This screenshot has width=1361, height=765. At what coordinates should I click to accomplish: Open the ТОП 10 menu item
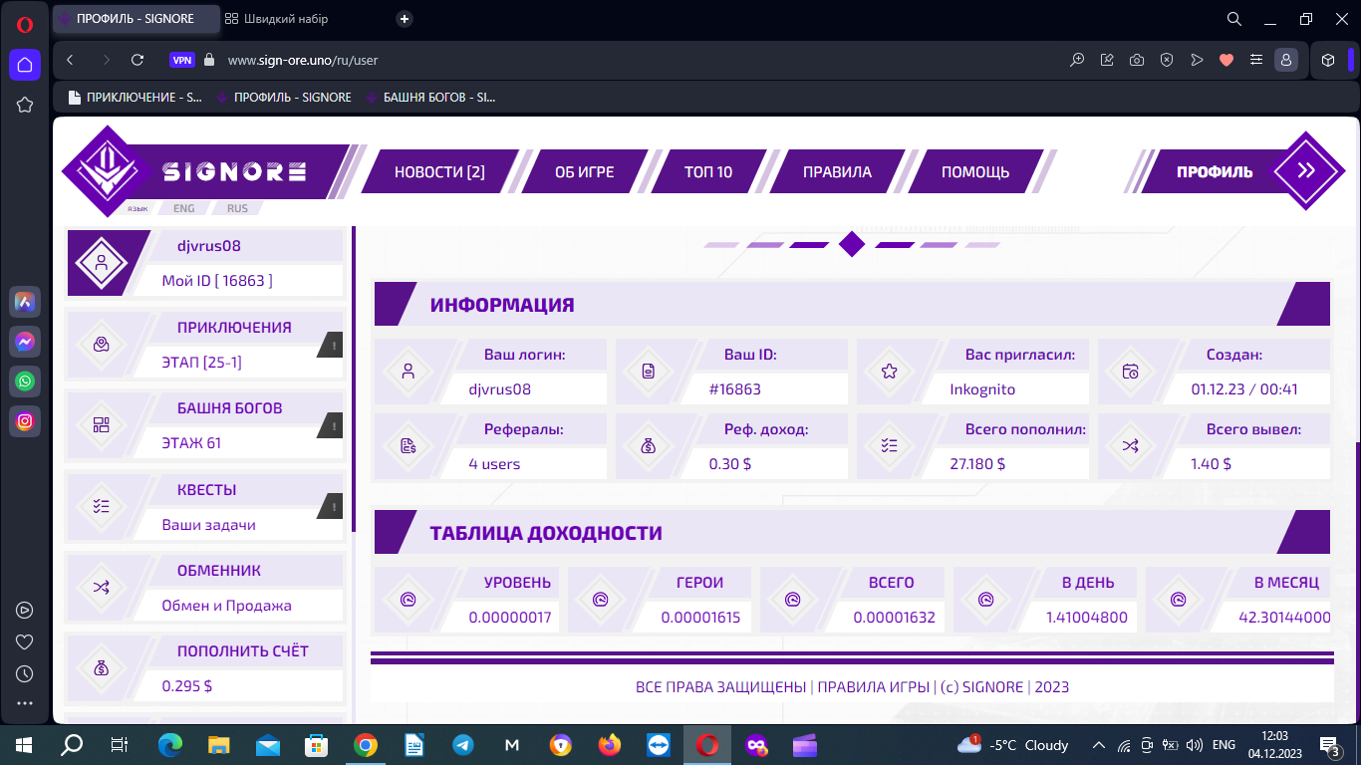[708, 171]
